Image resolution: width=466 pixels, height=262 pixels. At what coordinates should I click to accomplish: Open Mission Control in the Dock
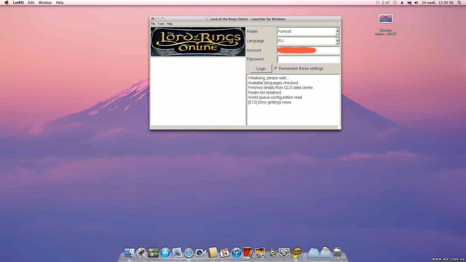(x=153, y=253)
